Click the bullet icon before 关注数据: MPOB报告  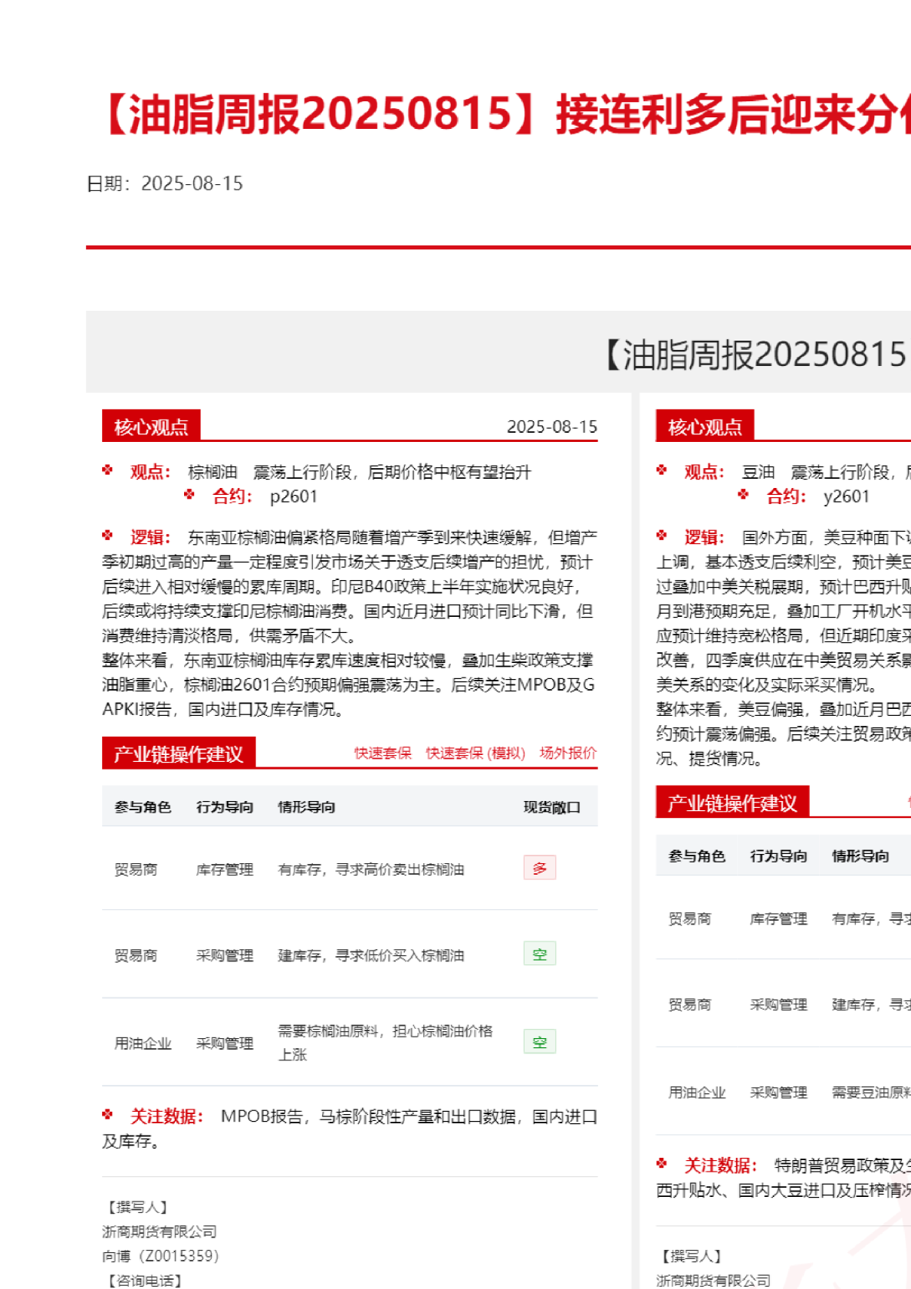(x=107, y=1115)
